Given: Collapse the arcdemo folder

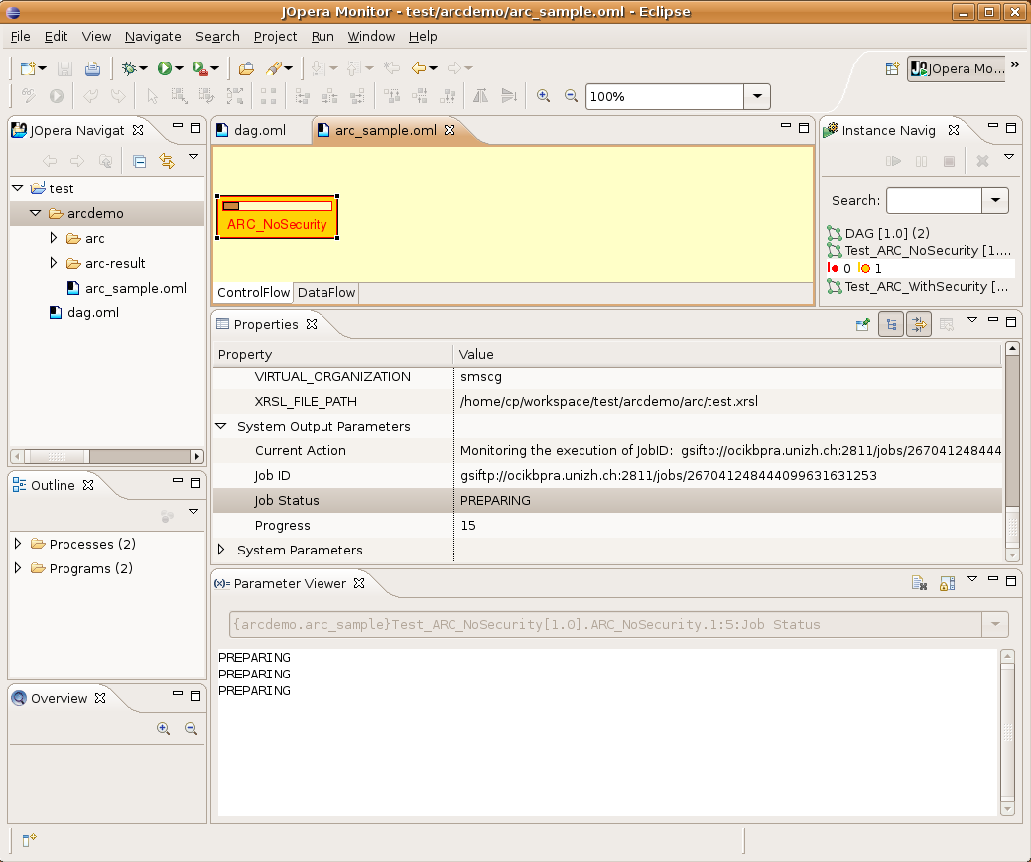Looking at the screenshot, I should (36, 213).
